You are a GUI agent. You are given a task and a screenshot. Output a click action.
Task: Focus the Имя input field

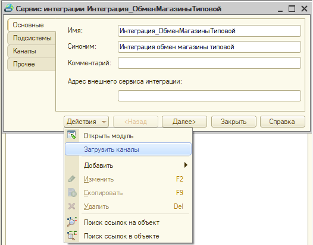coord(209,31)
